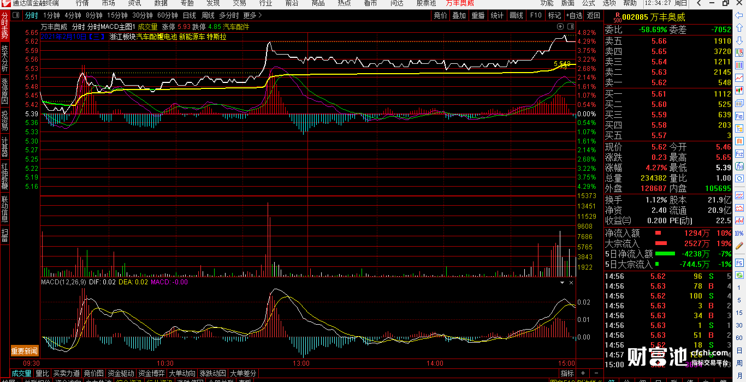Open the red line chart icon
The image size is (746, 382).
coord(739,77)
